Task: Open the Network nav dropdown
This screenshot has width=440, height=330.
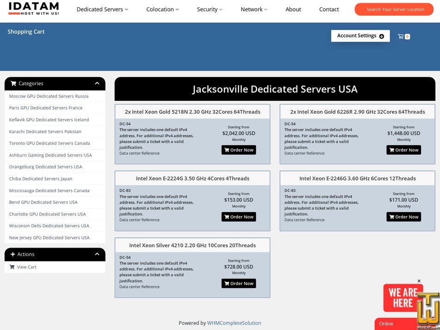Action: tap(254, 9)
